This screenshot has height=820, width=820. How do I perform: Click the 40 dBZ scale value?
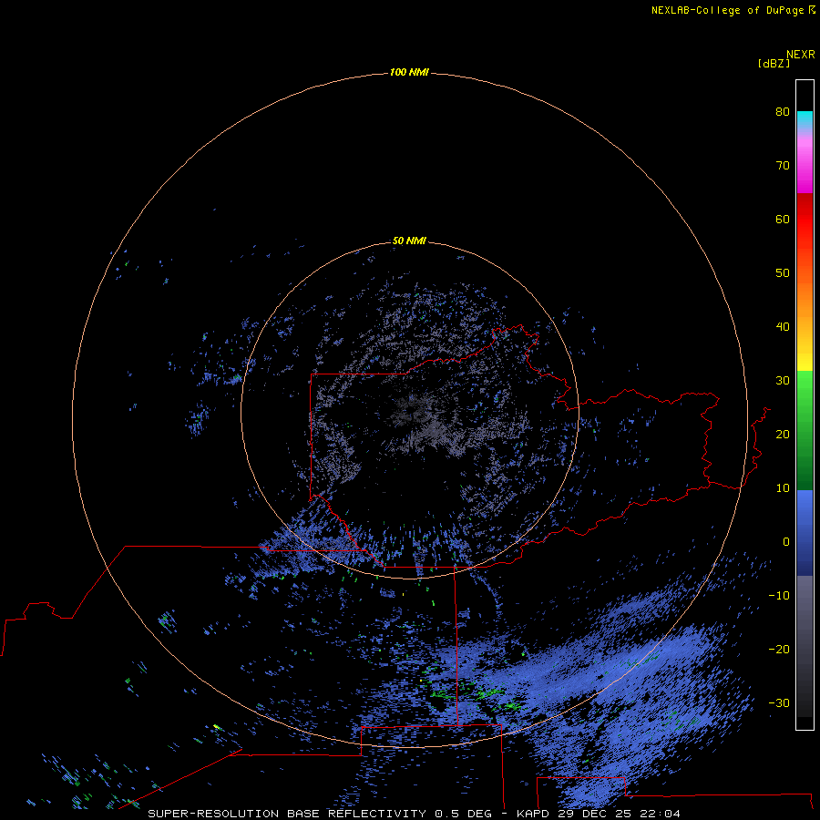[x=783, y=327]
